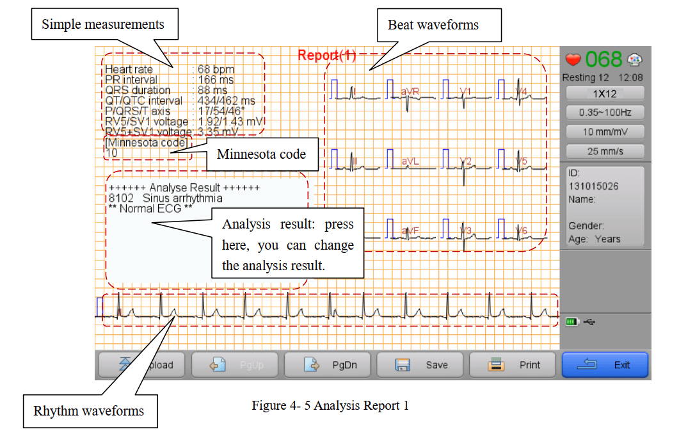Select the QRS duration value 88 ms
The width and height of the screenshot is (679, 436).
(212, 90)
